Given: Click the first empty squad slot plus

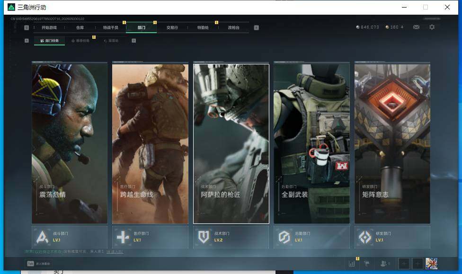Looking at the screenshot, I should (x=404, y=264).
